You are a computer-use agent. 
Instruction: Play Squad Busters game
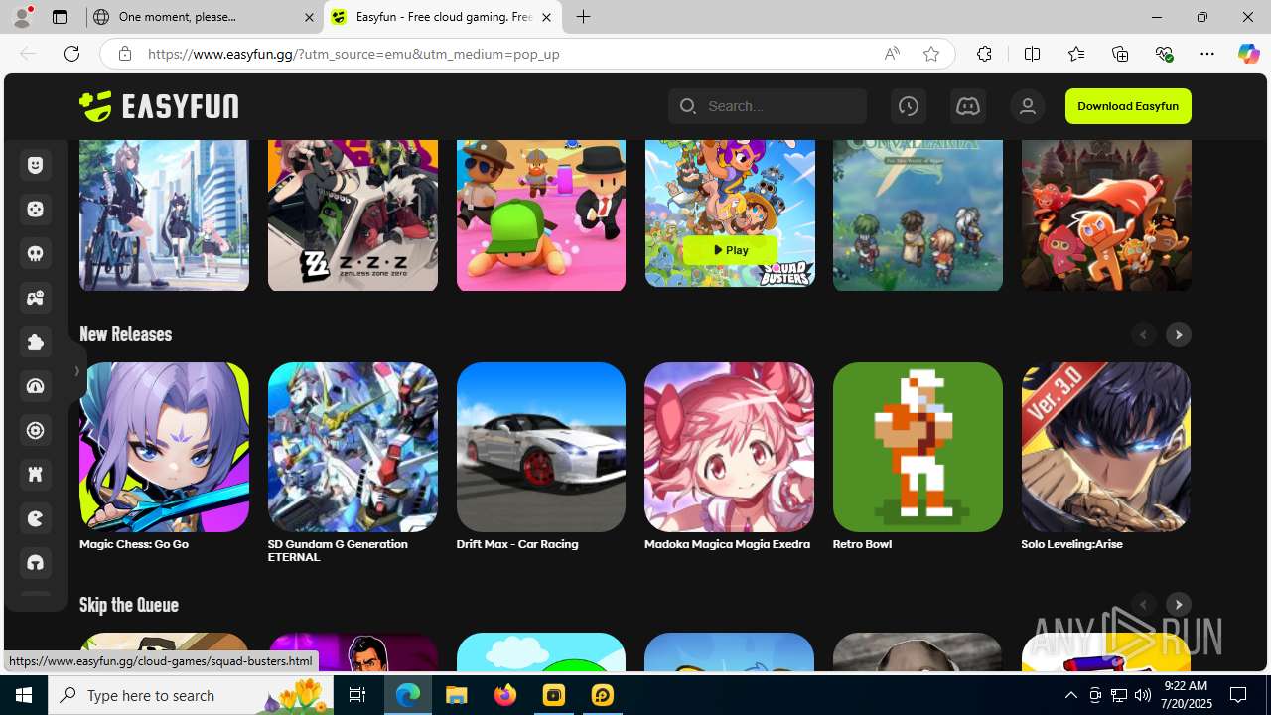coord(730,250)
